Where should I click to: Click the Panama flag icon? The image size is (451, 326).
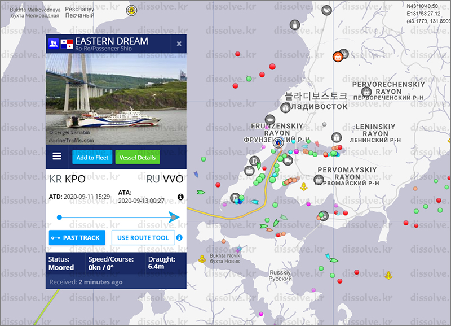(x=67, y=44)
